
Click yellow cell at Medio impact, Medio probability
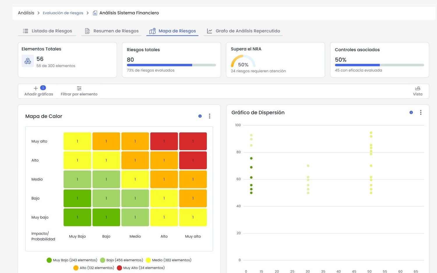(135, 179)
